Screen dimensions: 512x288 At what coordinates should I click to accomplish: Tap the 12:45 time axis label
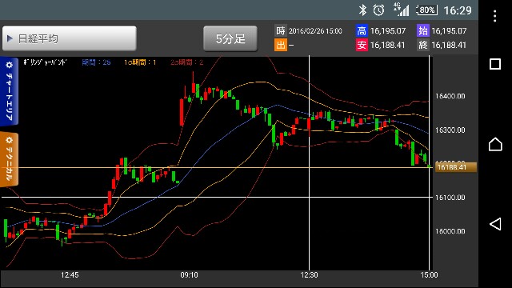(x=70, y=275)
